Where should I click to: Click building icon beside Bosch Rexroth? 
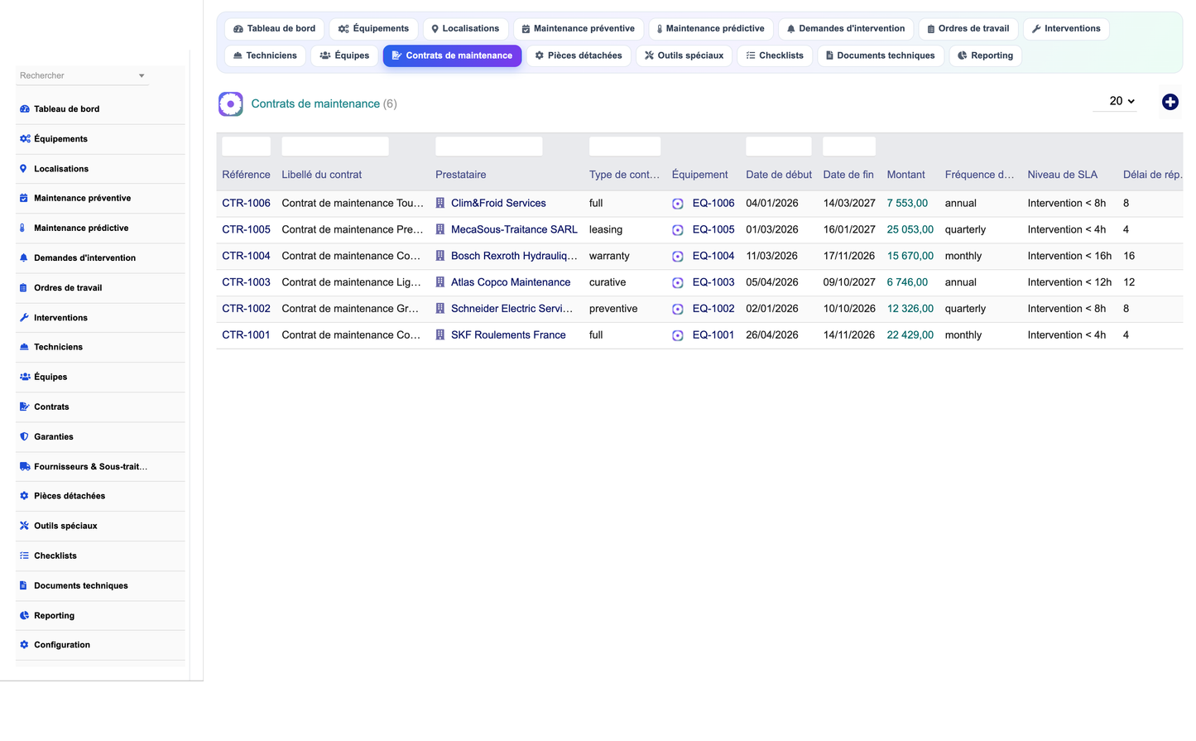tap(440, 256)
